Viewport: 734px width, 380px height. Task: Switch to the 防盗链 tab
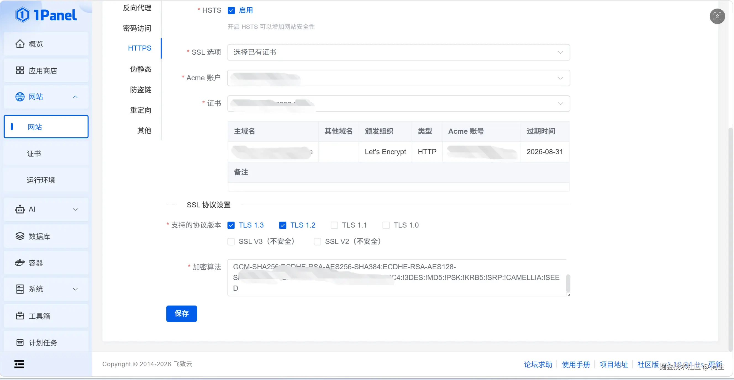click(141, 89)
